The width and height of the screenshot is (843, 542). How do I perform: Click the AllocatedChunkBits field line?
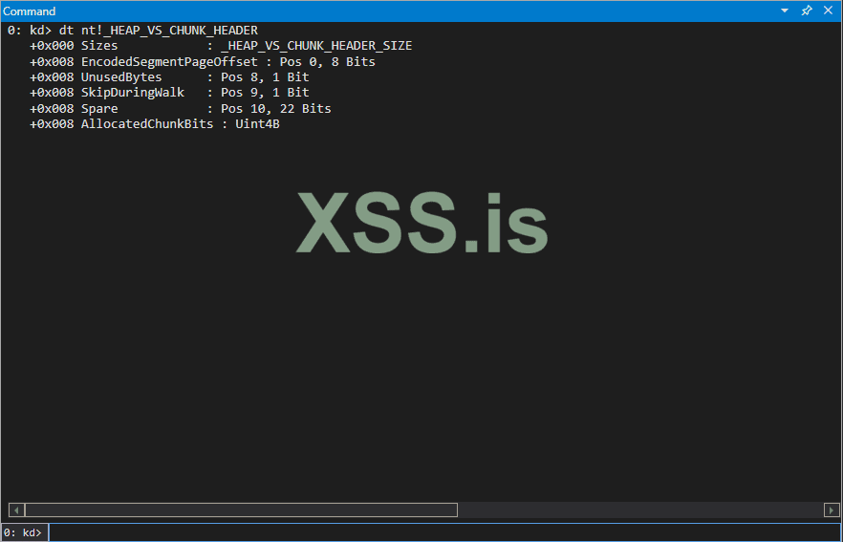tap(154, 124)
